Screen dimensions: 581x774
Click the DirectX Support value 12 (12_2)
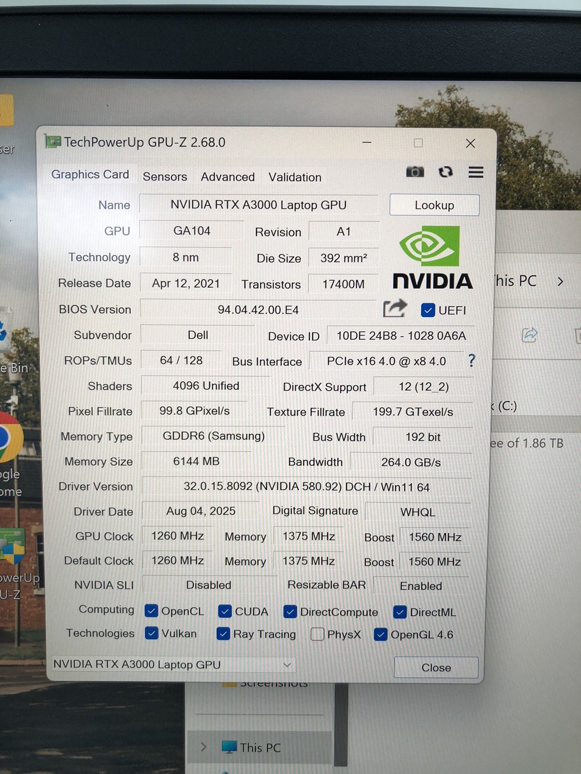tap(424, 387)
